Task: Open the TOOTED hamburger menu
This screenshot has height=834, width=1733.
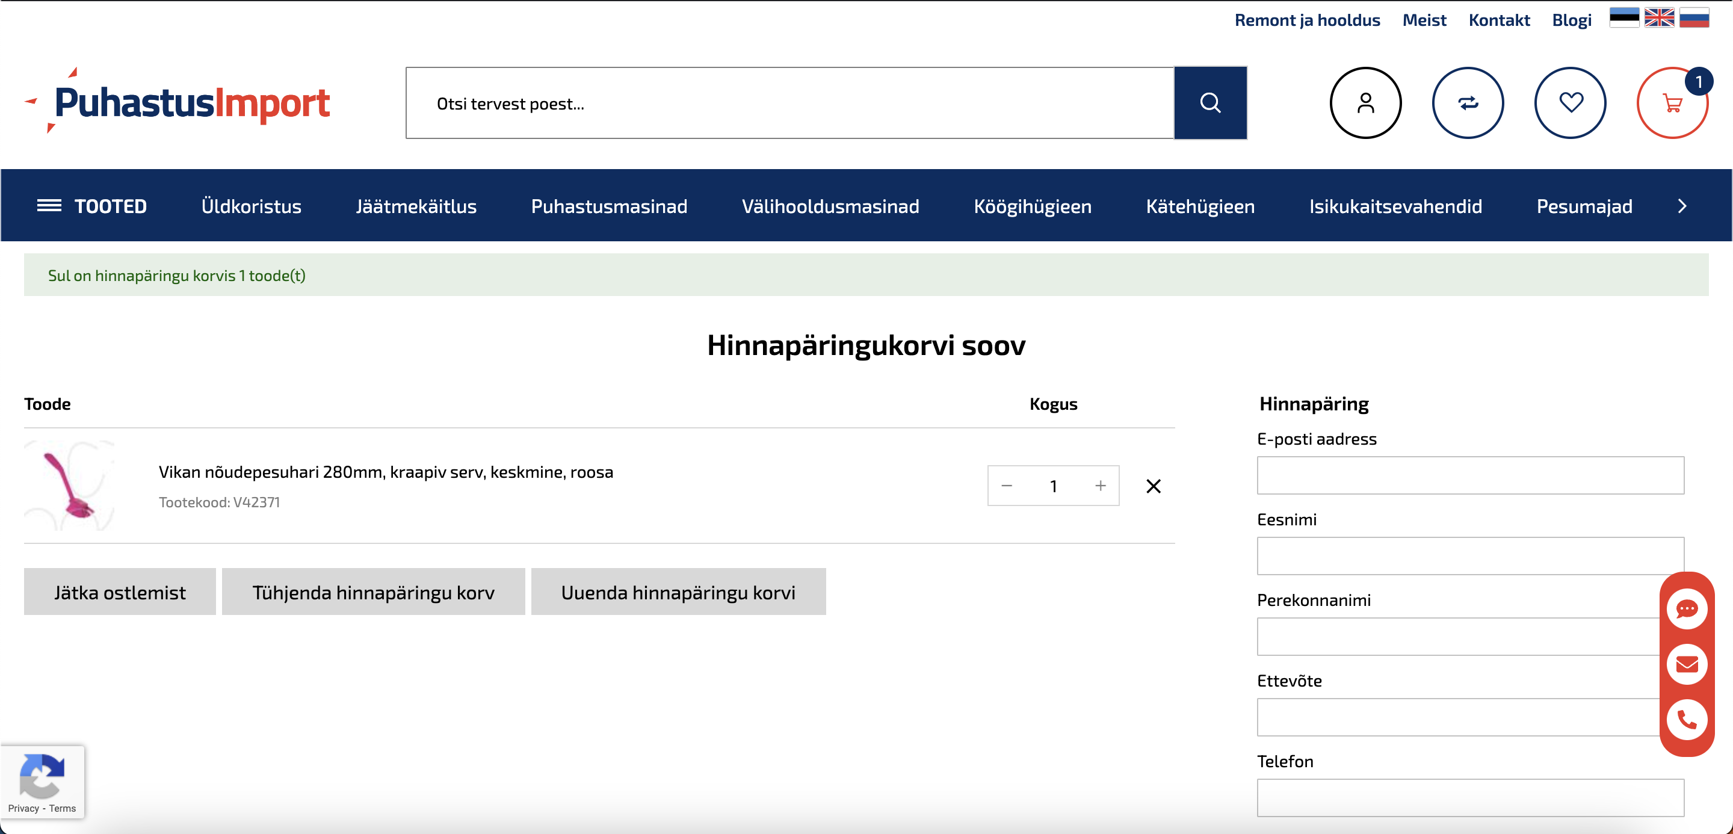Action: (91, 206)
